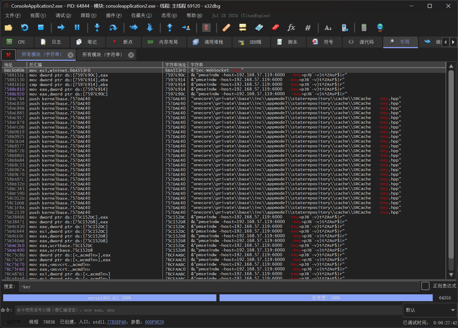Follow entry address link 77B5EF40
Viewport: 458px width, 328px height.
coord(116,322)
